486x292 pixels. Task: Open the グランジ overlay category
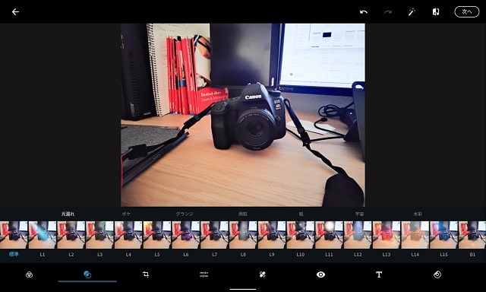[x=185, y=214]
